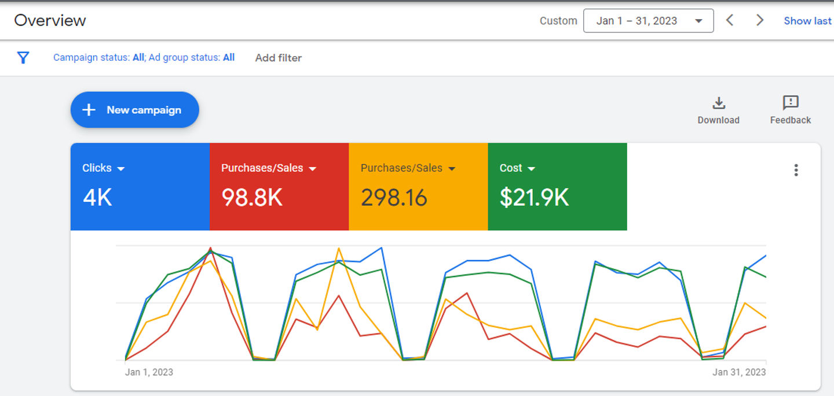Image resolution: width=834 pixels, height=396 pixels.
Task: Advance to the next date period
Action: [760, 21]
